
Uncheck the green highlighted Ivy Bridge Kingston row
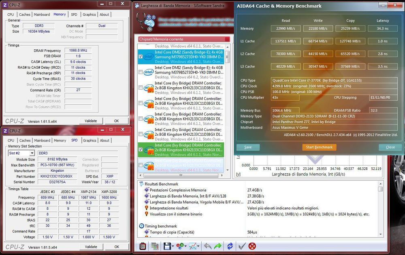(x=141, y=149)
